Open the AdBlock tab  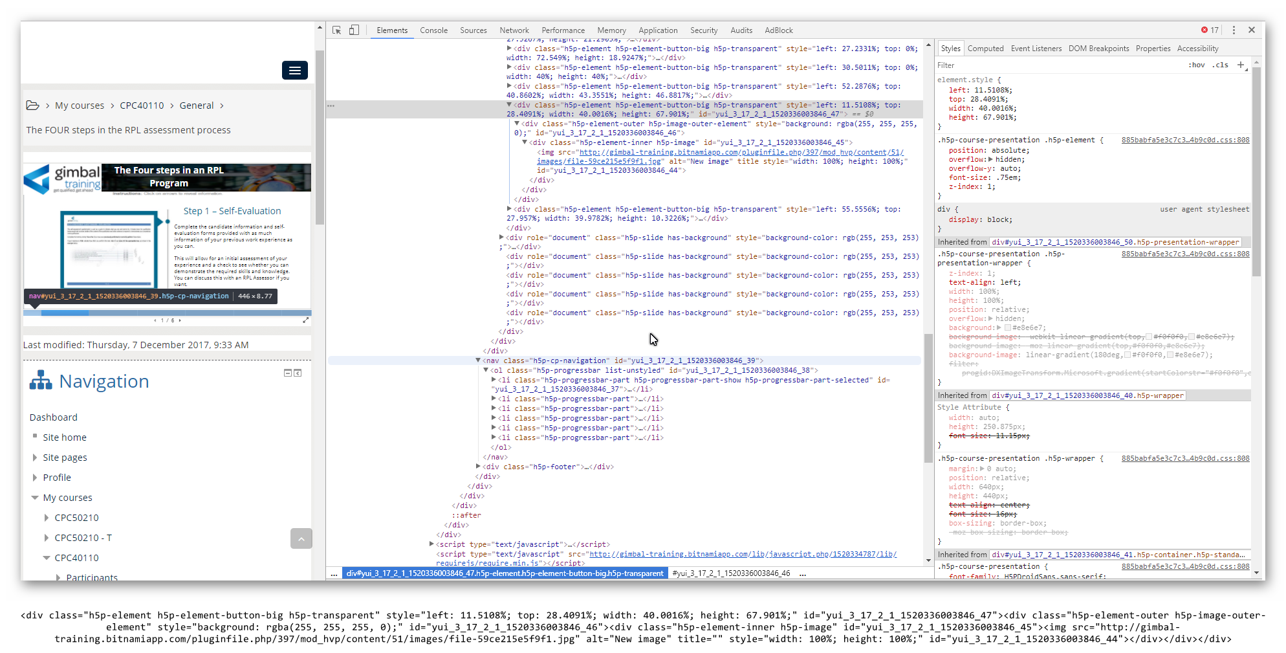[x=779, y=30]
